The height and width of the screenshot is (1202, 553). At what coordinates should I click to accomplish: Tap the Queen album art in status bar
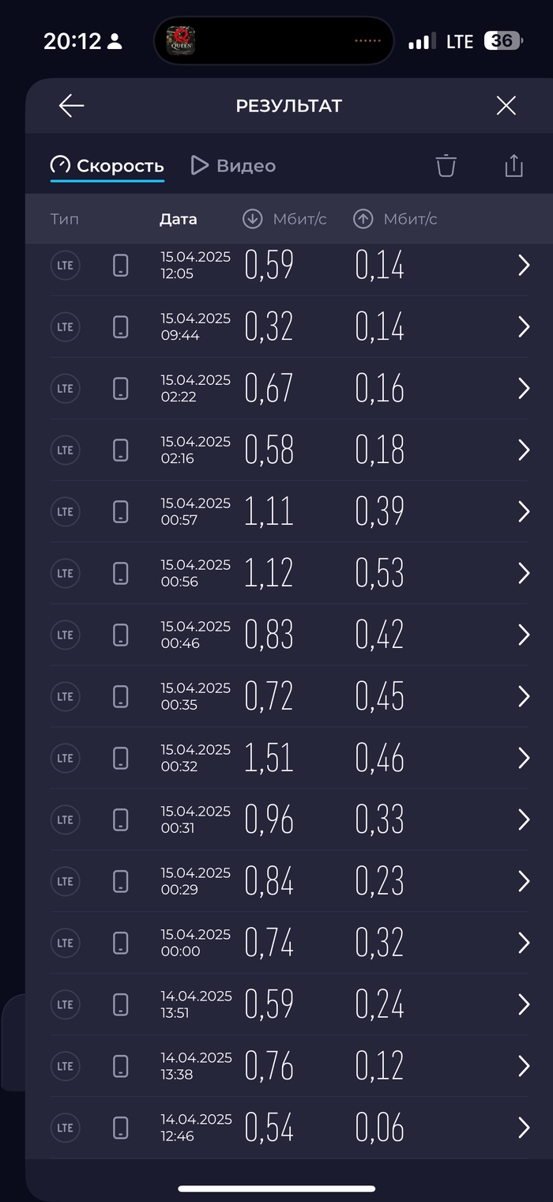coord(180,41)
